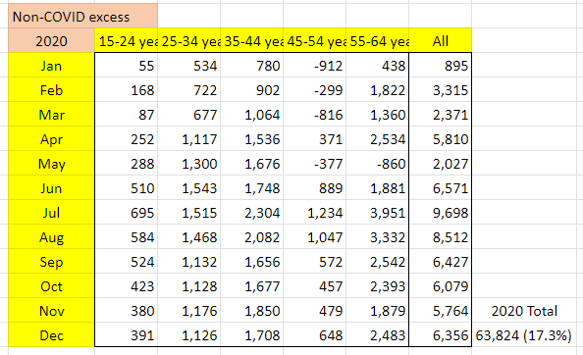This screenshot has width=583, height=355.
Task: Select Nov 35-44 cell showing 1,850
Action: coord(251,311)
